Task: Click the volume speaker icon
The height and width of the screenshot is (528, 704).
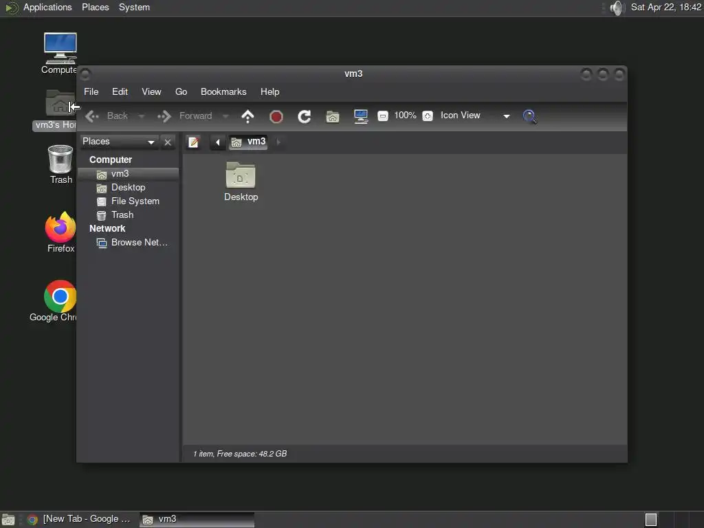Action: pos(617,8)
